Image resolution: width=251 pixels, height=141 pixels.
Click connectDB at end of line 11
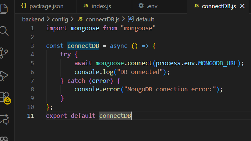[115, 116]
